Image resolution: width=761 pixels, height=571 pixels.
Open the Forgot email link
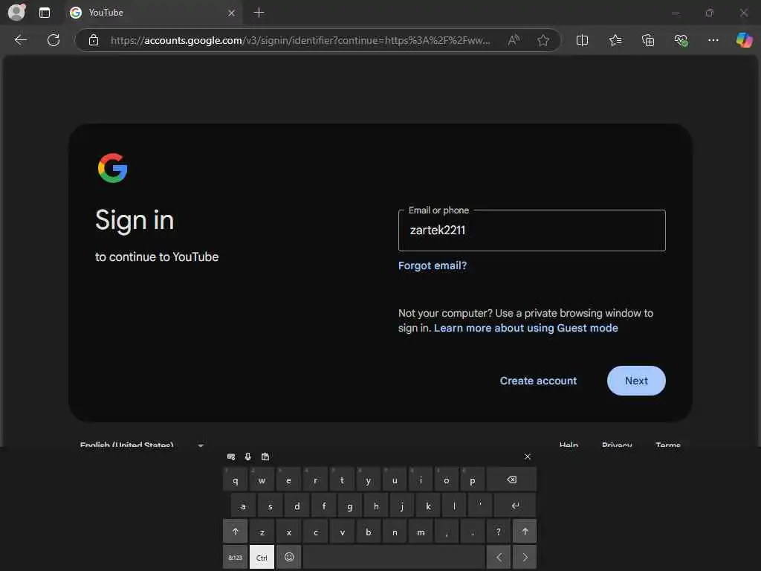click(433, 265)
